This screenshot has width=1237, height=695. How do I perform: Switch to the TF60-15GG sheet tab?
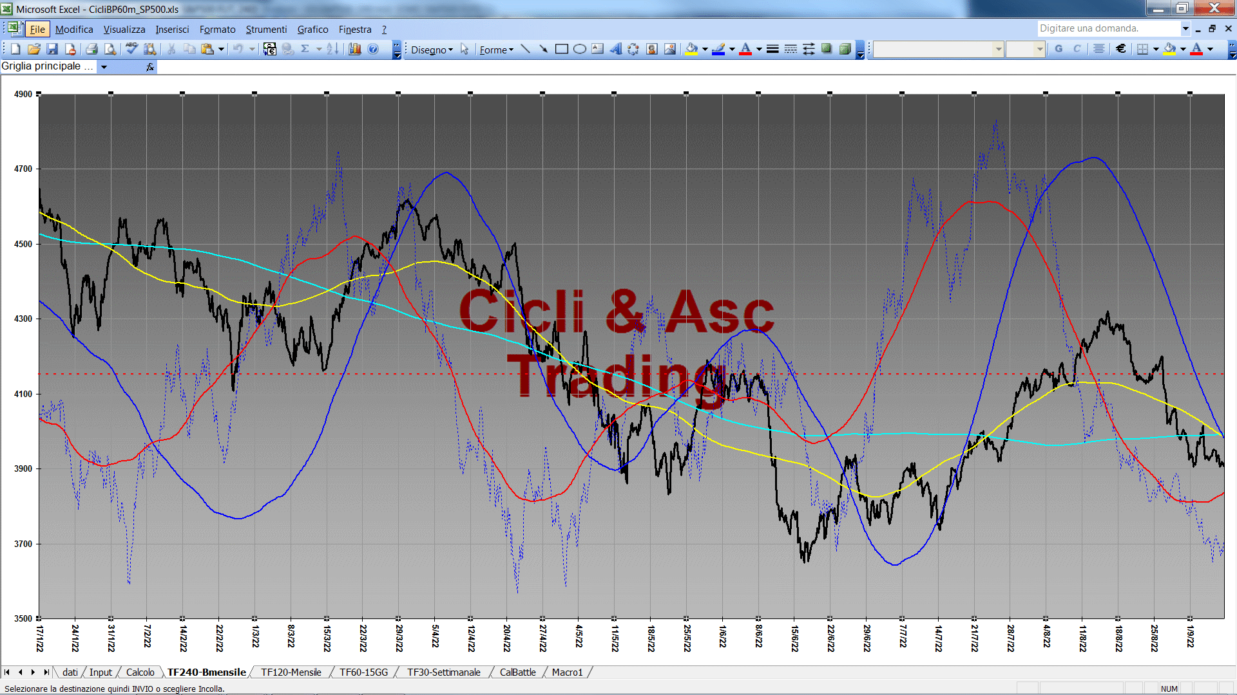364,672
